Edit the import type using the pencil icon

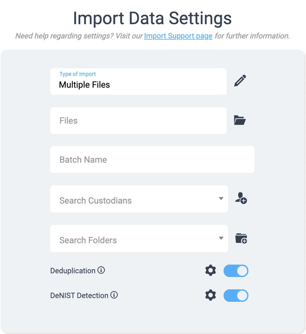(240, 81)
